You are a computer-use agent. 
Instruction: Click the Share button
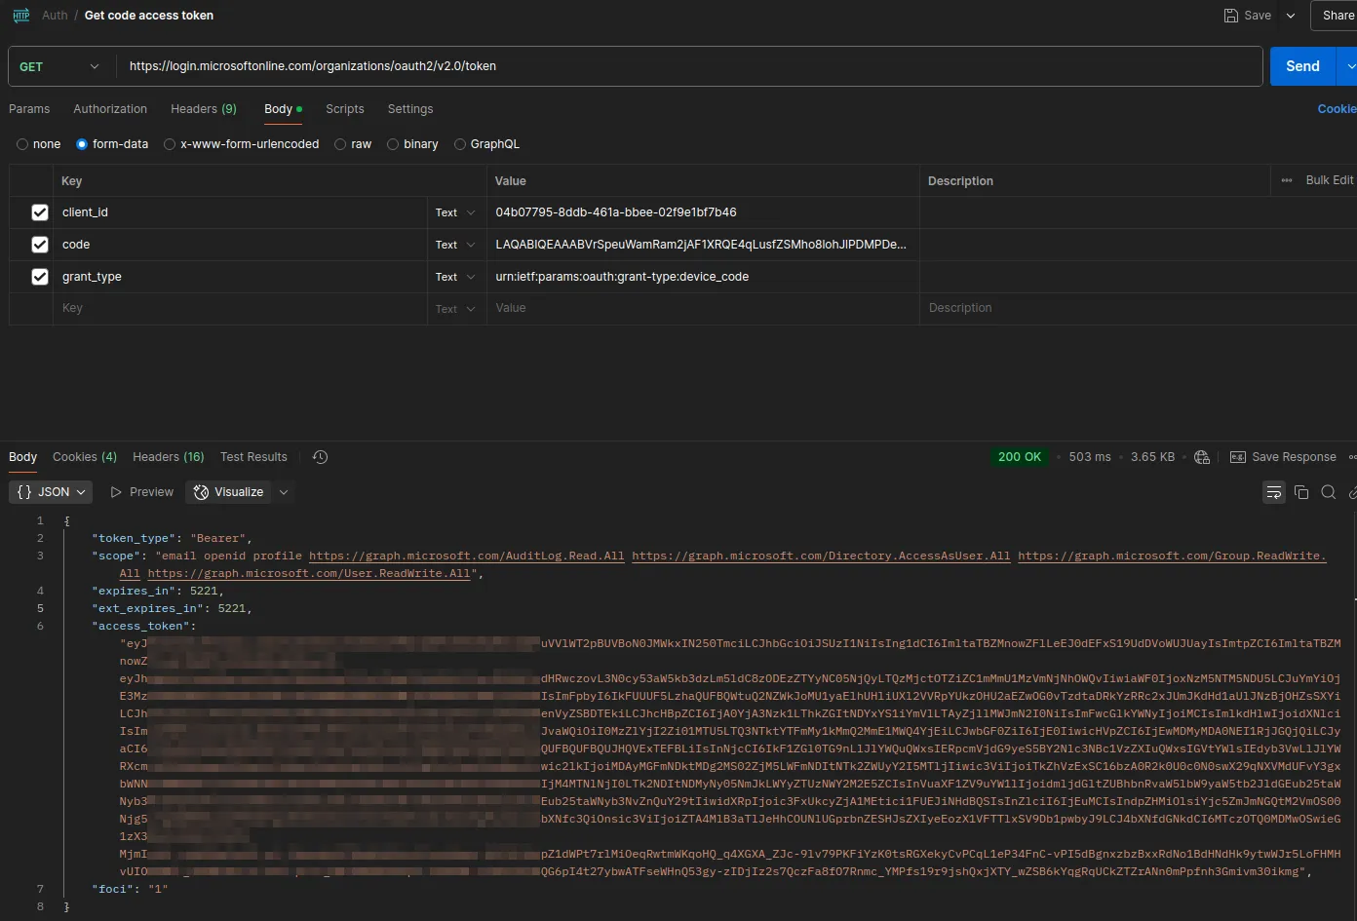click(x=1334, y=16)
